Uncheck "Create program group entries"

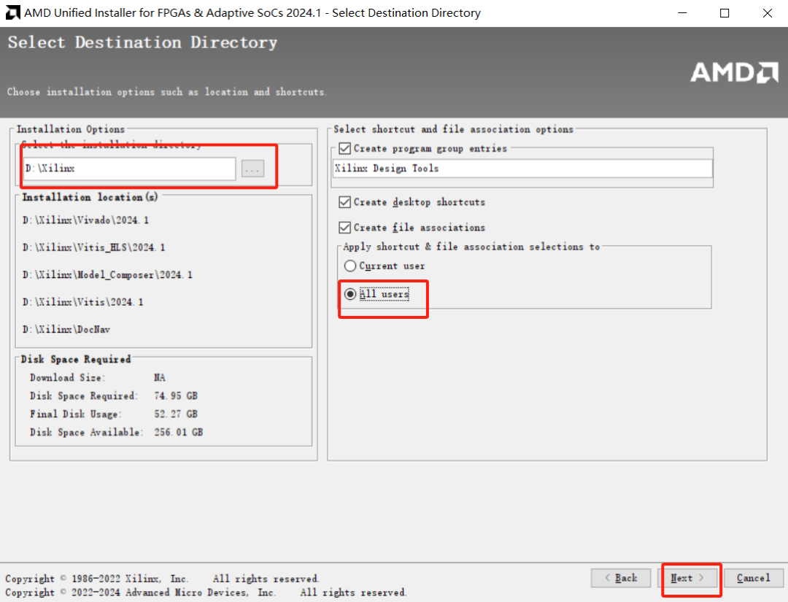(x=344, y=148)
